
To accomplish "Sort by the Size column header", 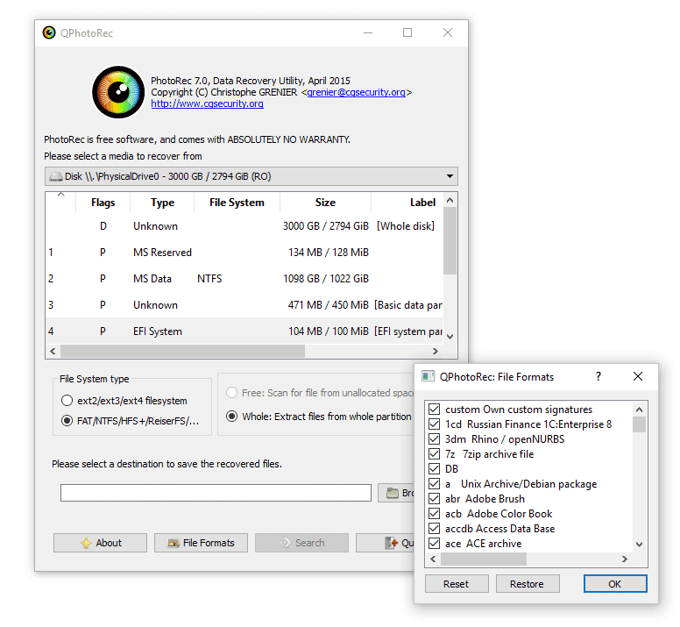I will pos(325,203).
